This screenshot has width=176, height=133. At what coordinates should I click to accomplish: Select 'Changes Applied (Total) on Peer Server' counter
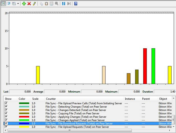click(x=75, y=120)
